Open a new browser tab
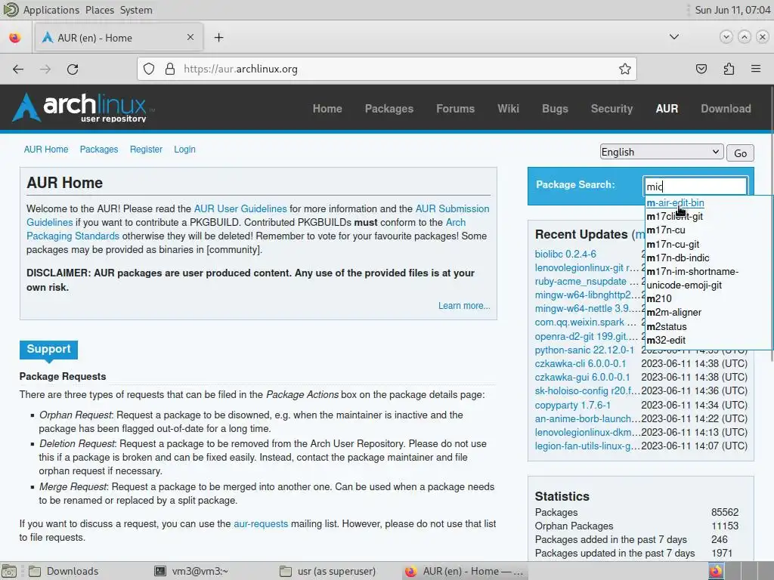 (218, 38)
